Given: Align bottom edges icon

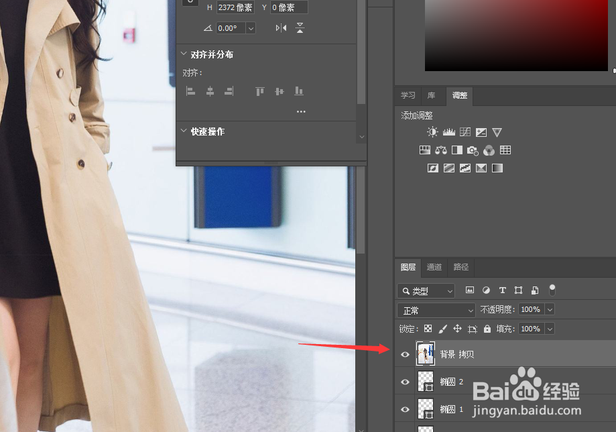Looking at the screenshot, I should [299, 91].
